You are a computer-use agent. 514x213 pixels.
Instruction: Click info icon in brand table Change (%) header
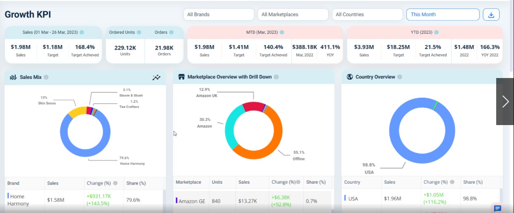click(115, 183)
